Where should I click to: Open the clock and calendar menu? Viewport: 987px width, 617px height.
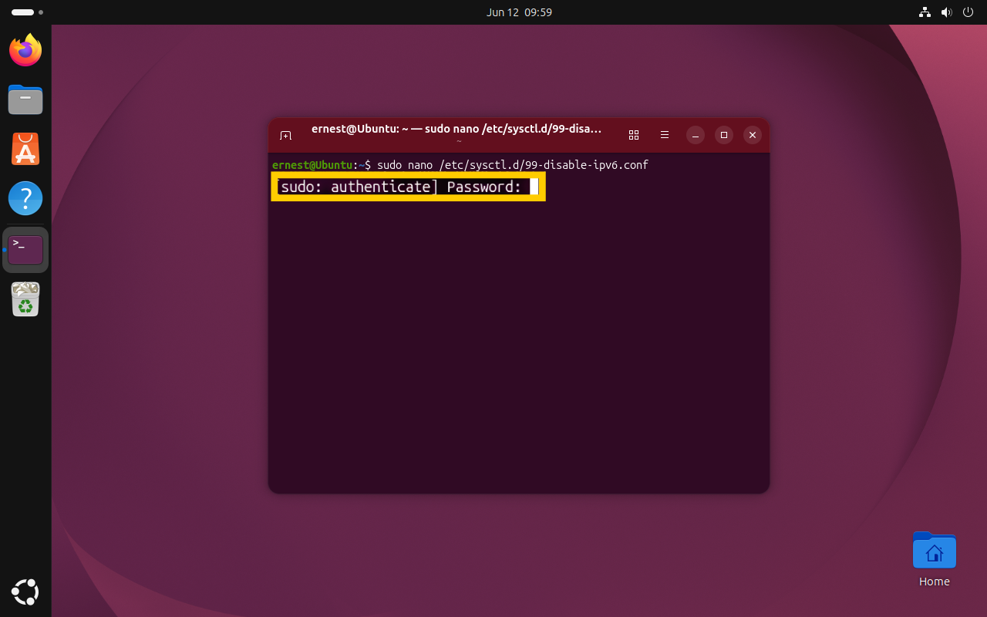[x=519, y=12]
